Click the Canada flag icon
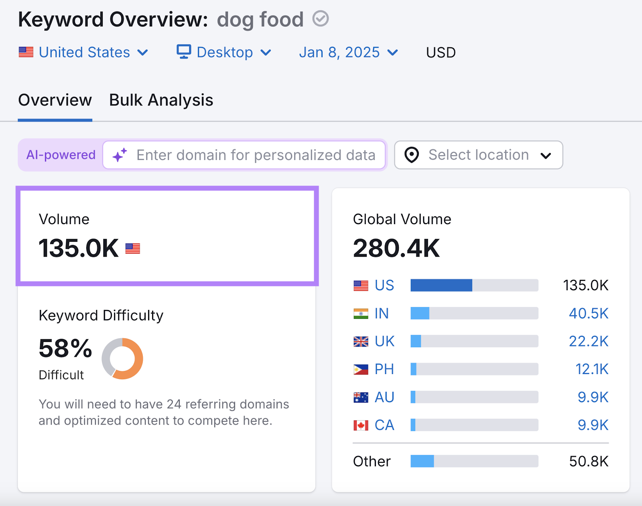The width and height of the screenshot is (642, 506). point(360,425)
